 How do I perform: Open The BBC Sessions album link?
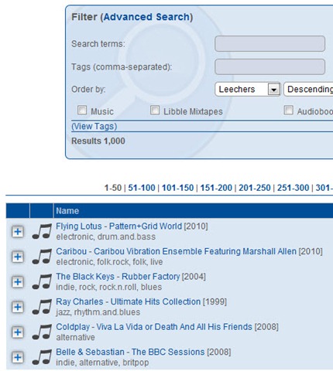tap(168, 352)
